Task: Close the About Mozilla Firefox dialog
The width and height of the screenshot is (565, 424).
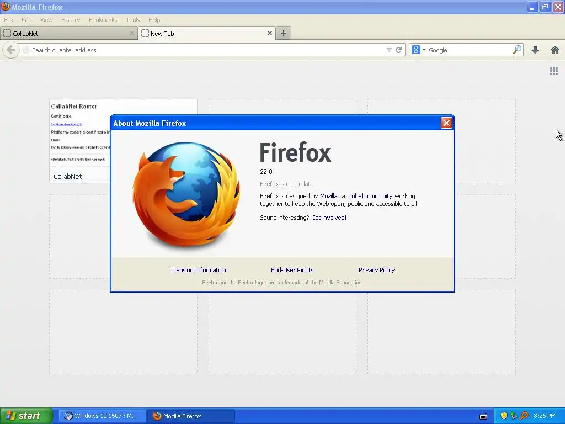Action: (446, 123)
